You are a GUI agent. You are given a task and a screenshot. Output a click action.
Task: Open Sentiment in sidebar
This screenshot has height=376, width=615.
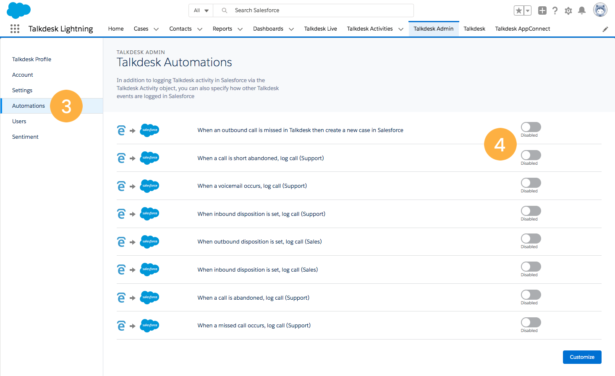pyautogui.click(x=25, y=137)
